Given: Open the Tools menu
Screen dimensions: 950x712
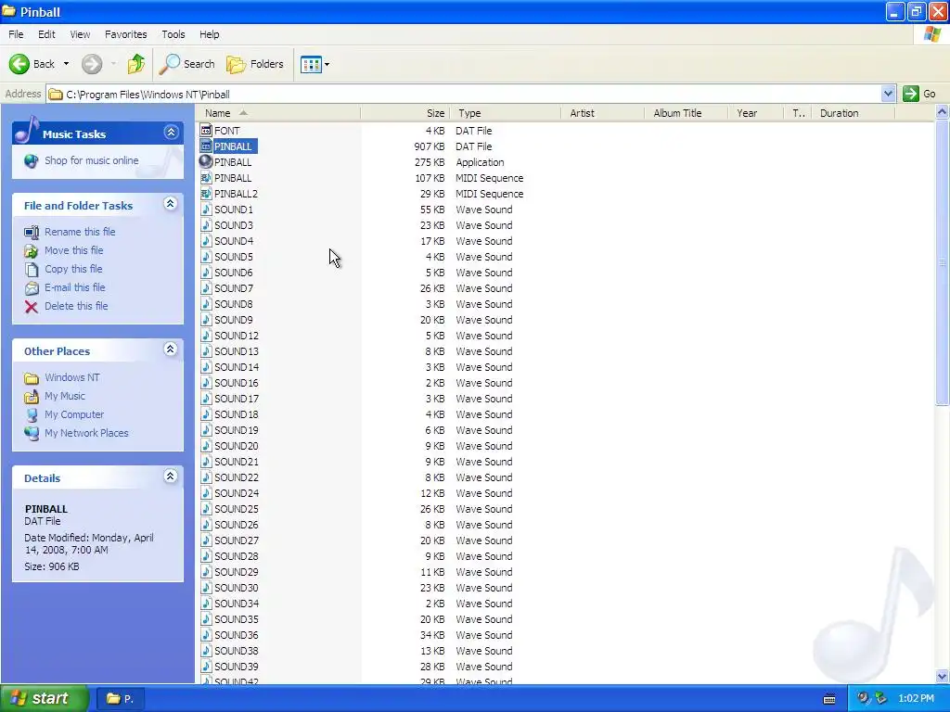Looking at the screenshot, I should pyautogui.click(x=173, y=34).
